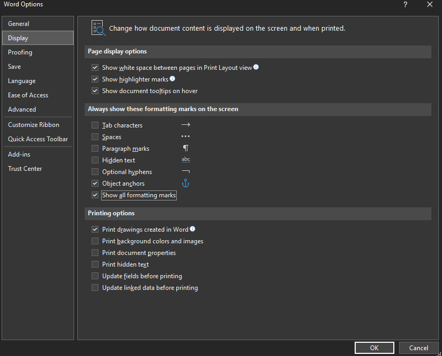The width and height of the screenshot is (442, 356).
Task: Close the Word Options dialog with X
Action: [430, 5]
